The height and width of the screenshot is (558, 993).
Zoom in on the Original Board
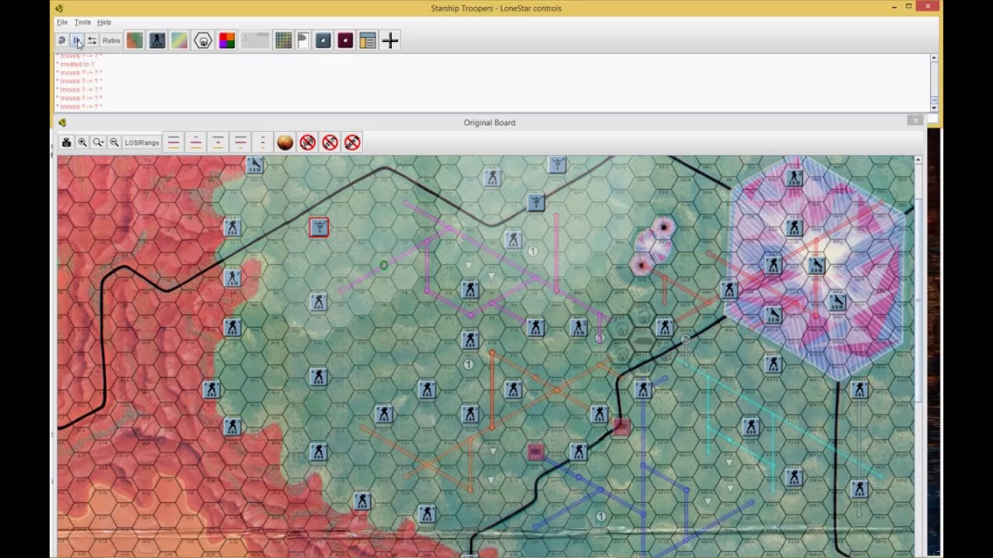[x=82, y=143]
